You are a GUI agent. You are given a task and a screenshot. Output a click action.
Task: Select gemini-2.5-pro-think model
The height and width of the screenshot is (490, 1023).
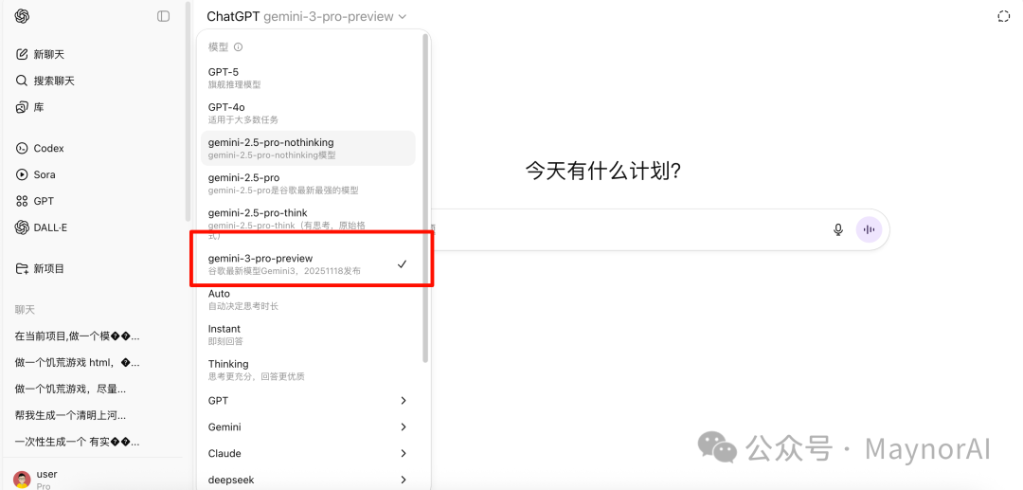[x=308, y=224]
